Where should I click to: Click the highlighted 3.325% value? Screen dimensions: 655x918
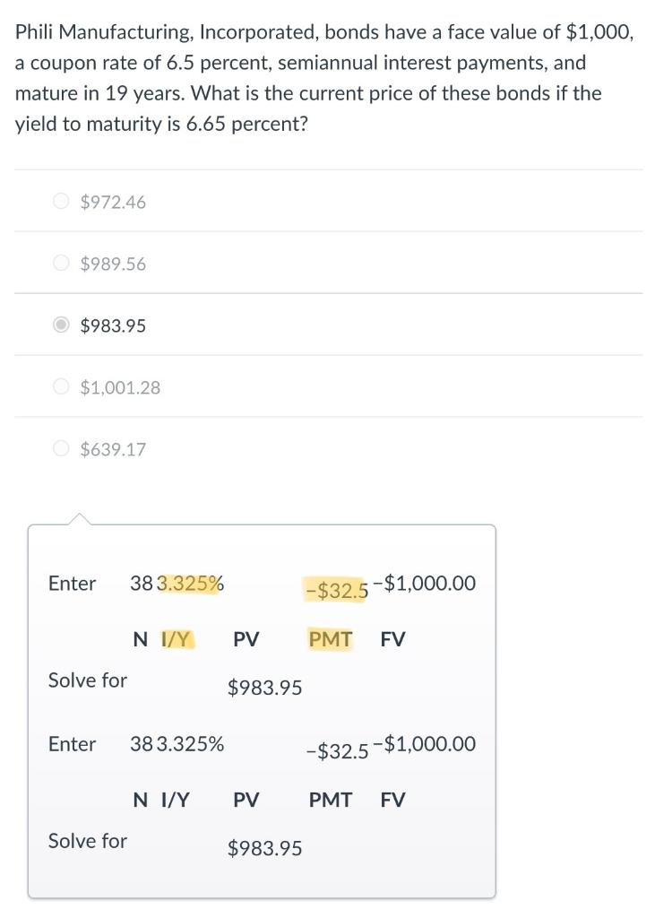pos(192,583)
